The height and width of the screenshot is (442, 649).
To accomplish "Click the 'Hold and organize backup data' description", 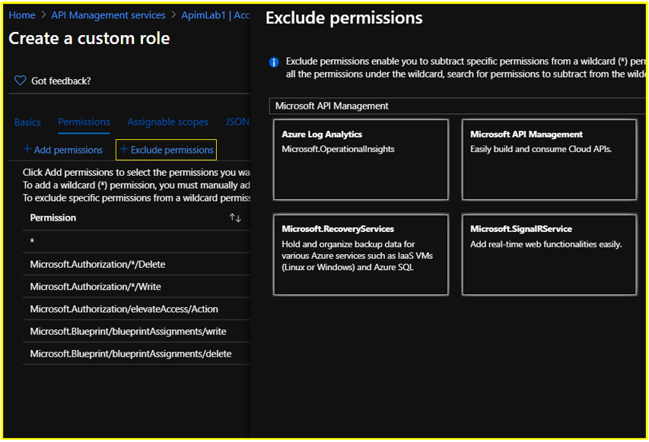I will (x=357, y=256).
